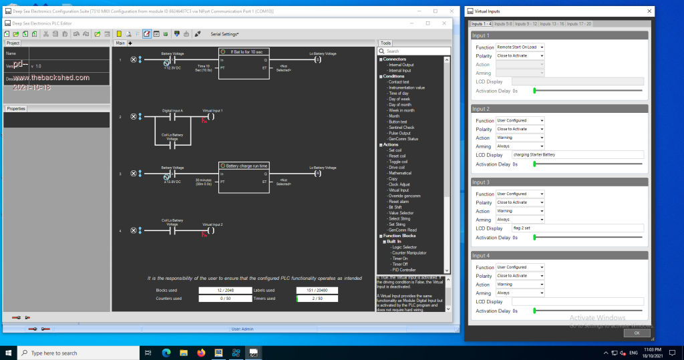
Task: Click the Input 2 Activation Delay slider
Action: 534,164
